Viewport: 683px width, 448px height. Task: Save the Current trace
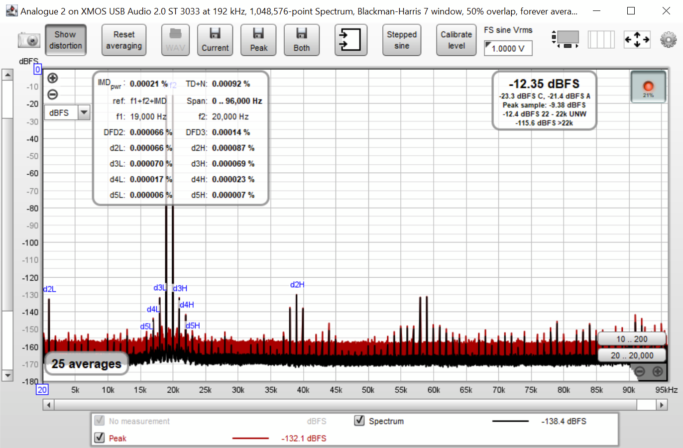coord(215,40)
